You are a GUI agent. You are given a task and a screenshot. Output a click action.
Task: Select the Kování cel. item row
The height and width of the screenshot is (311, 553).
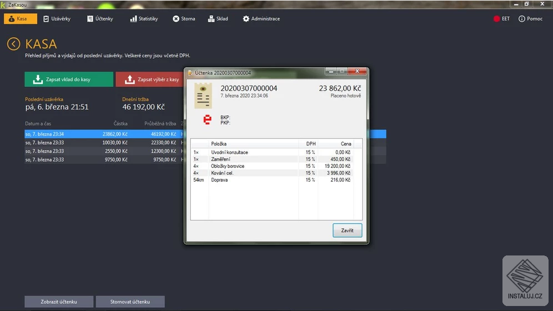pyautogui.click(x=272, y=173)
